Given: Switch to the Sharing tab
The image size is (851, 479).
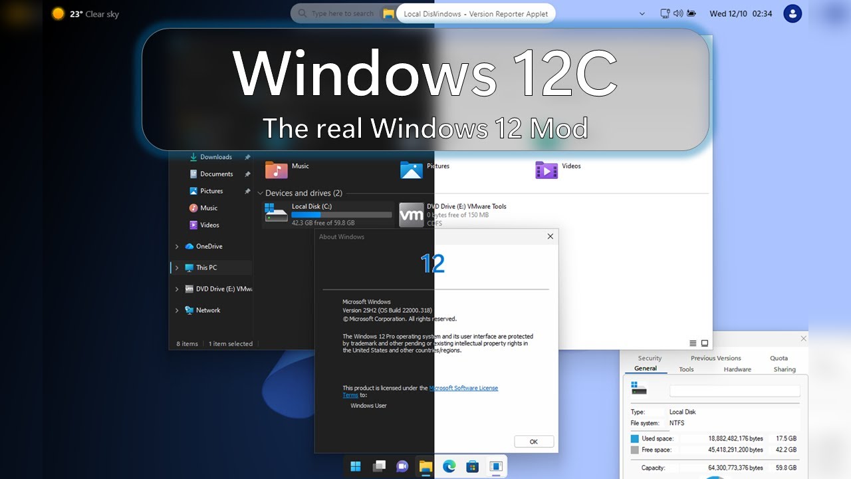Looking at the screenshot, I should [785, 369].
